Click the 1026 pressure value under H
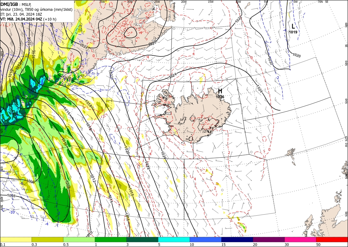348x247 pixels. pyautogui.click(x=220, y=97)
